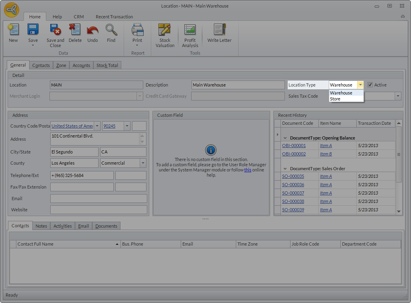Select Store from Location Type list
The height and width of the screenshot is (303, 411).
point(335,99)
